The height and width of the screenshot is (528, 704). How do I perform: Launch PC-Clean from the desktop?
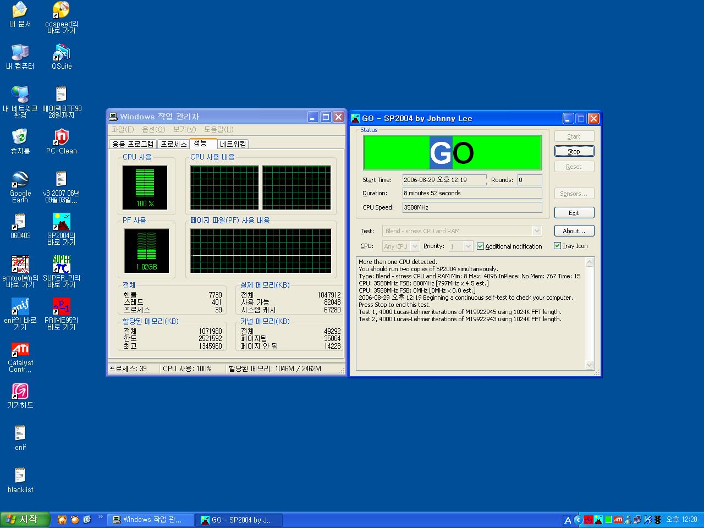click(x=62, y=142)
